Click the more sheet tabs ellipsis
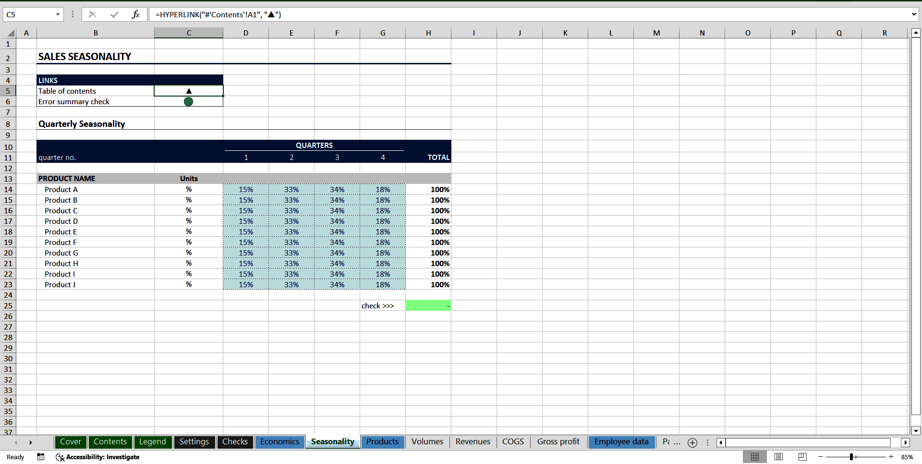922x464 pixels. click(x=677, y=442)
